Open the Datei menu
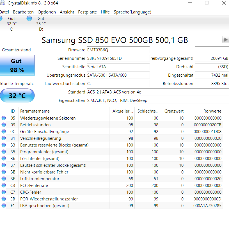The image size is (229, 240). click(x=4, y=12)
